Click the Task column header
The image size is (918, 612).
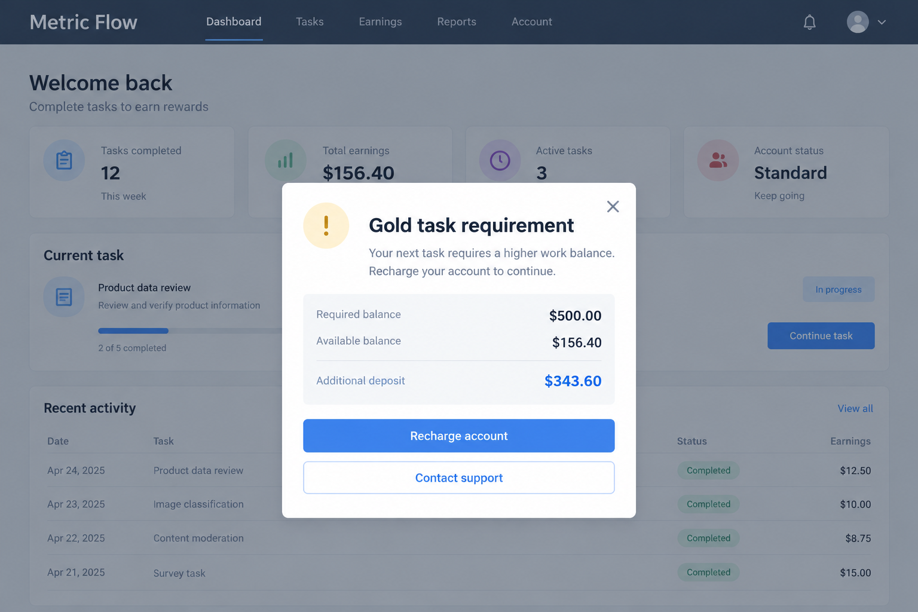point(163,441)
